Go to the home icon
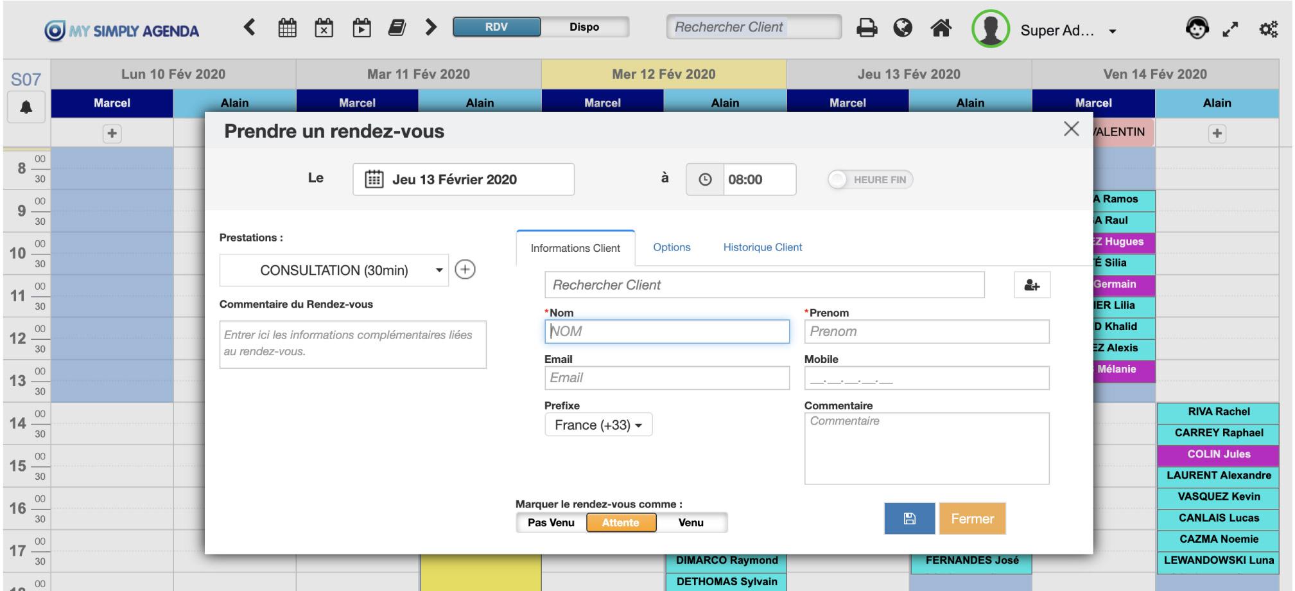 click(x=941, y=28)
